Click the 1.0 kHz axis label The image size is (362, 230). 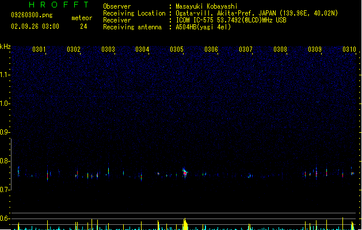pyautogui.click(x=5, y=103)
